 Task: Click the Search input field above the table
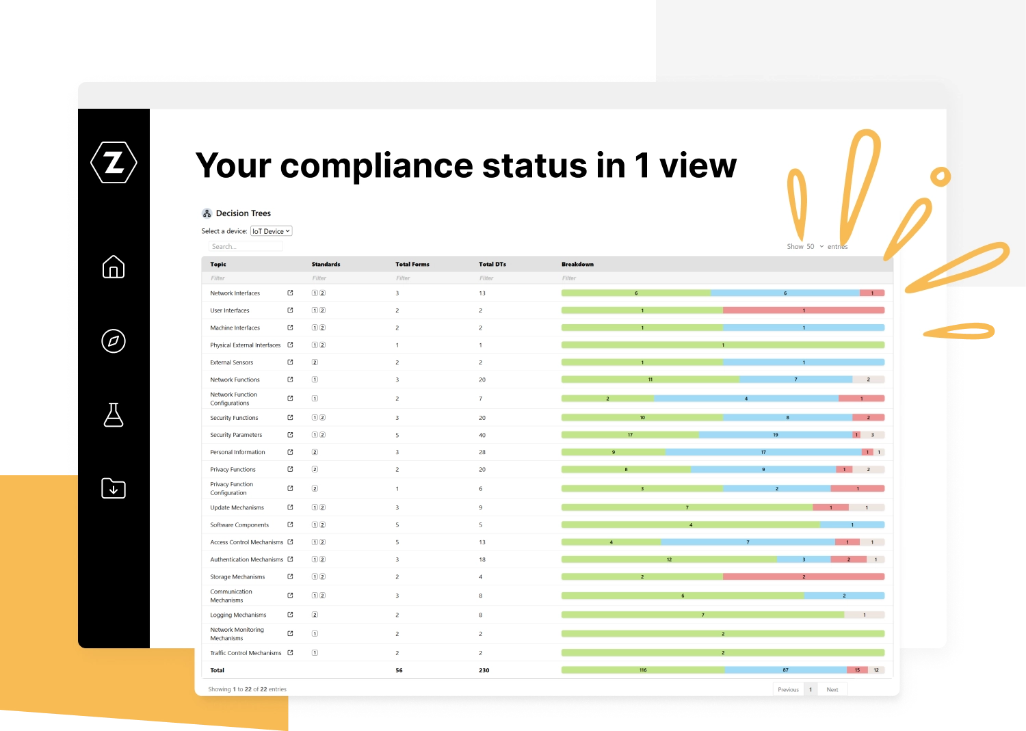[x=246, y=246]
